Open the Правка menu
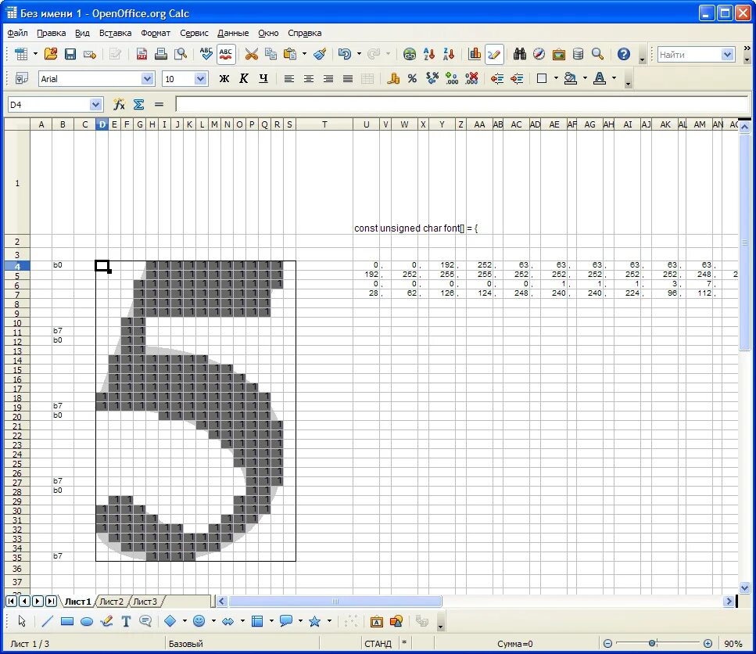The image size is (756, 654). tap(51, 33)
